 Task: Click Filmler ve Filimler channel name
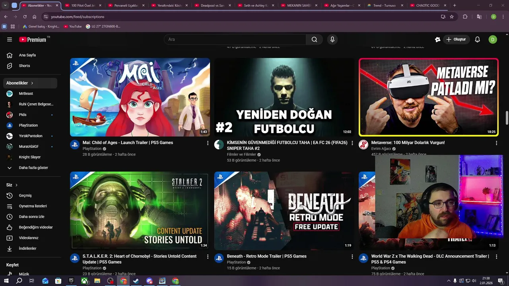[x=241, y=155]
